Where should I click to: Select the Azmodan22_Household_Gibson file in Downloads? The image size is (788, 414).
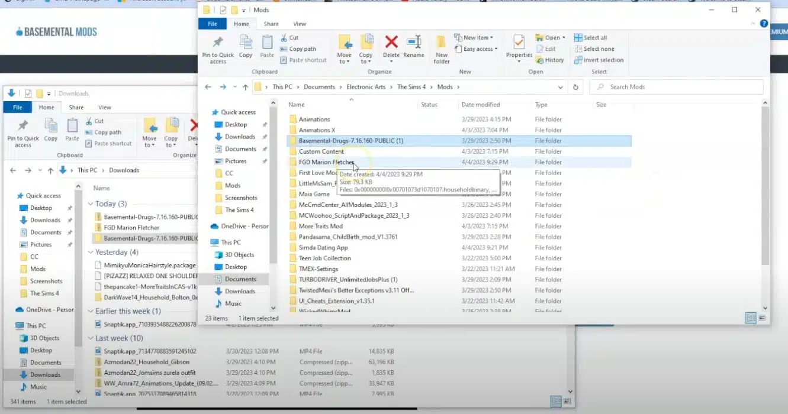147,362
